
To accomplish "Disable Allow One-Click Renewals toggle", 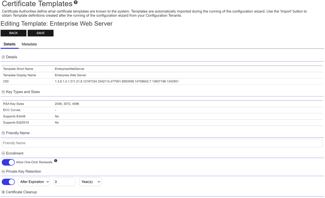I will coord(8,162).
